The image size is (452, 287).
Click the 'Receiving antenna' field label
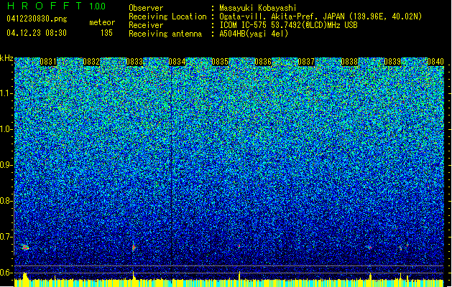click(165, 34)
